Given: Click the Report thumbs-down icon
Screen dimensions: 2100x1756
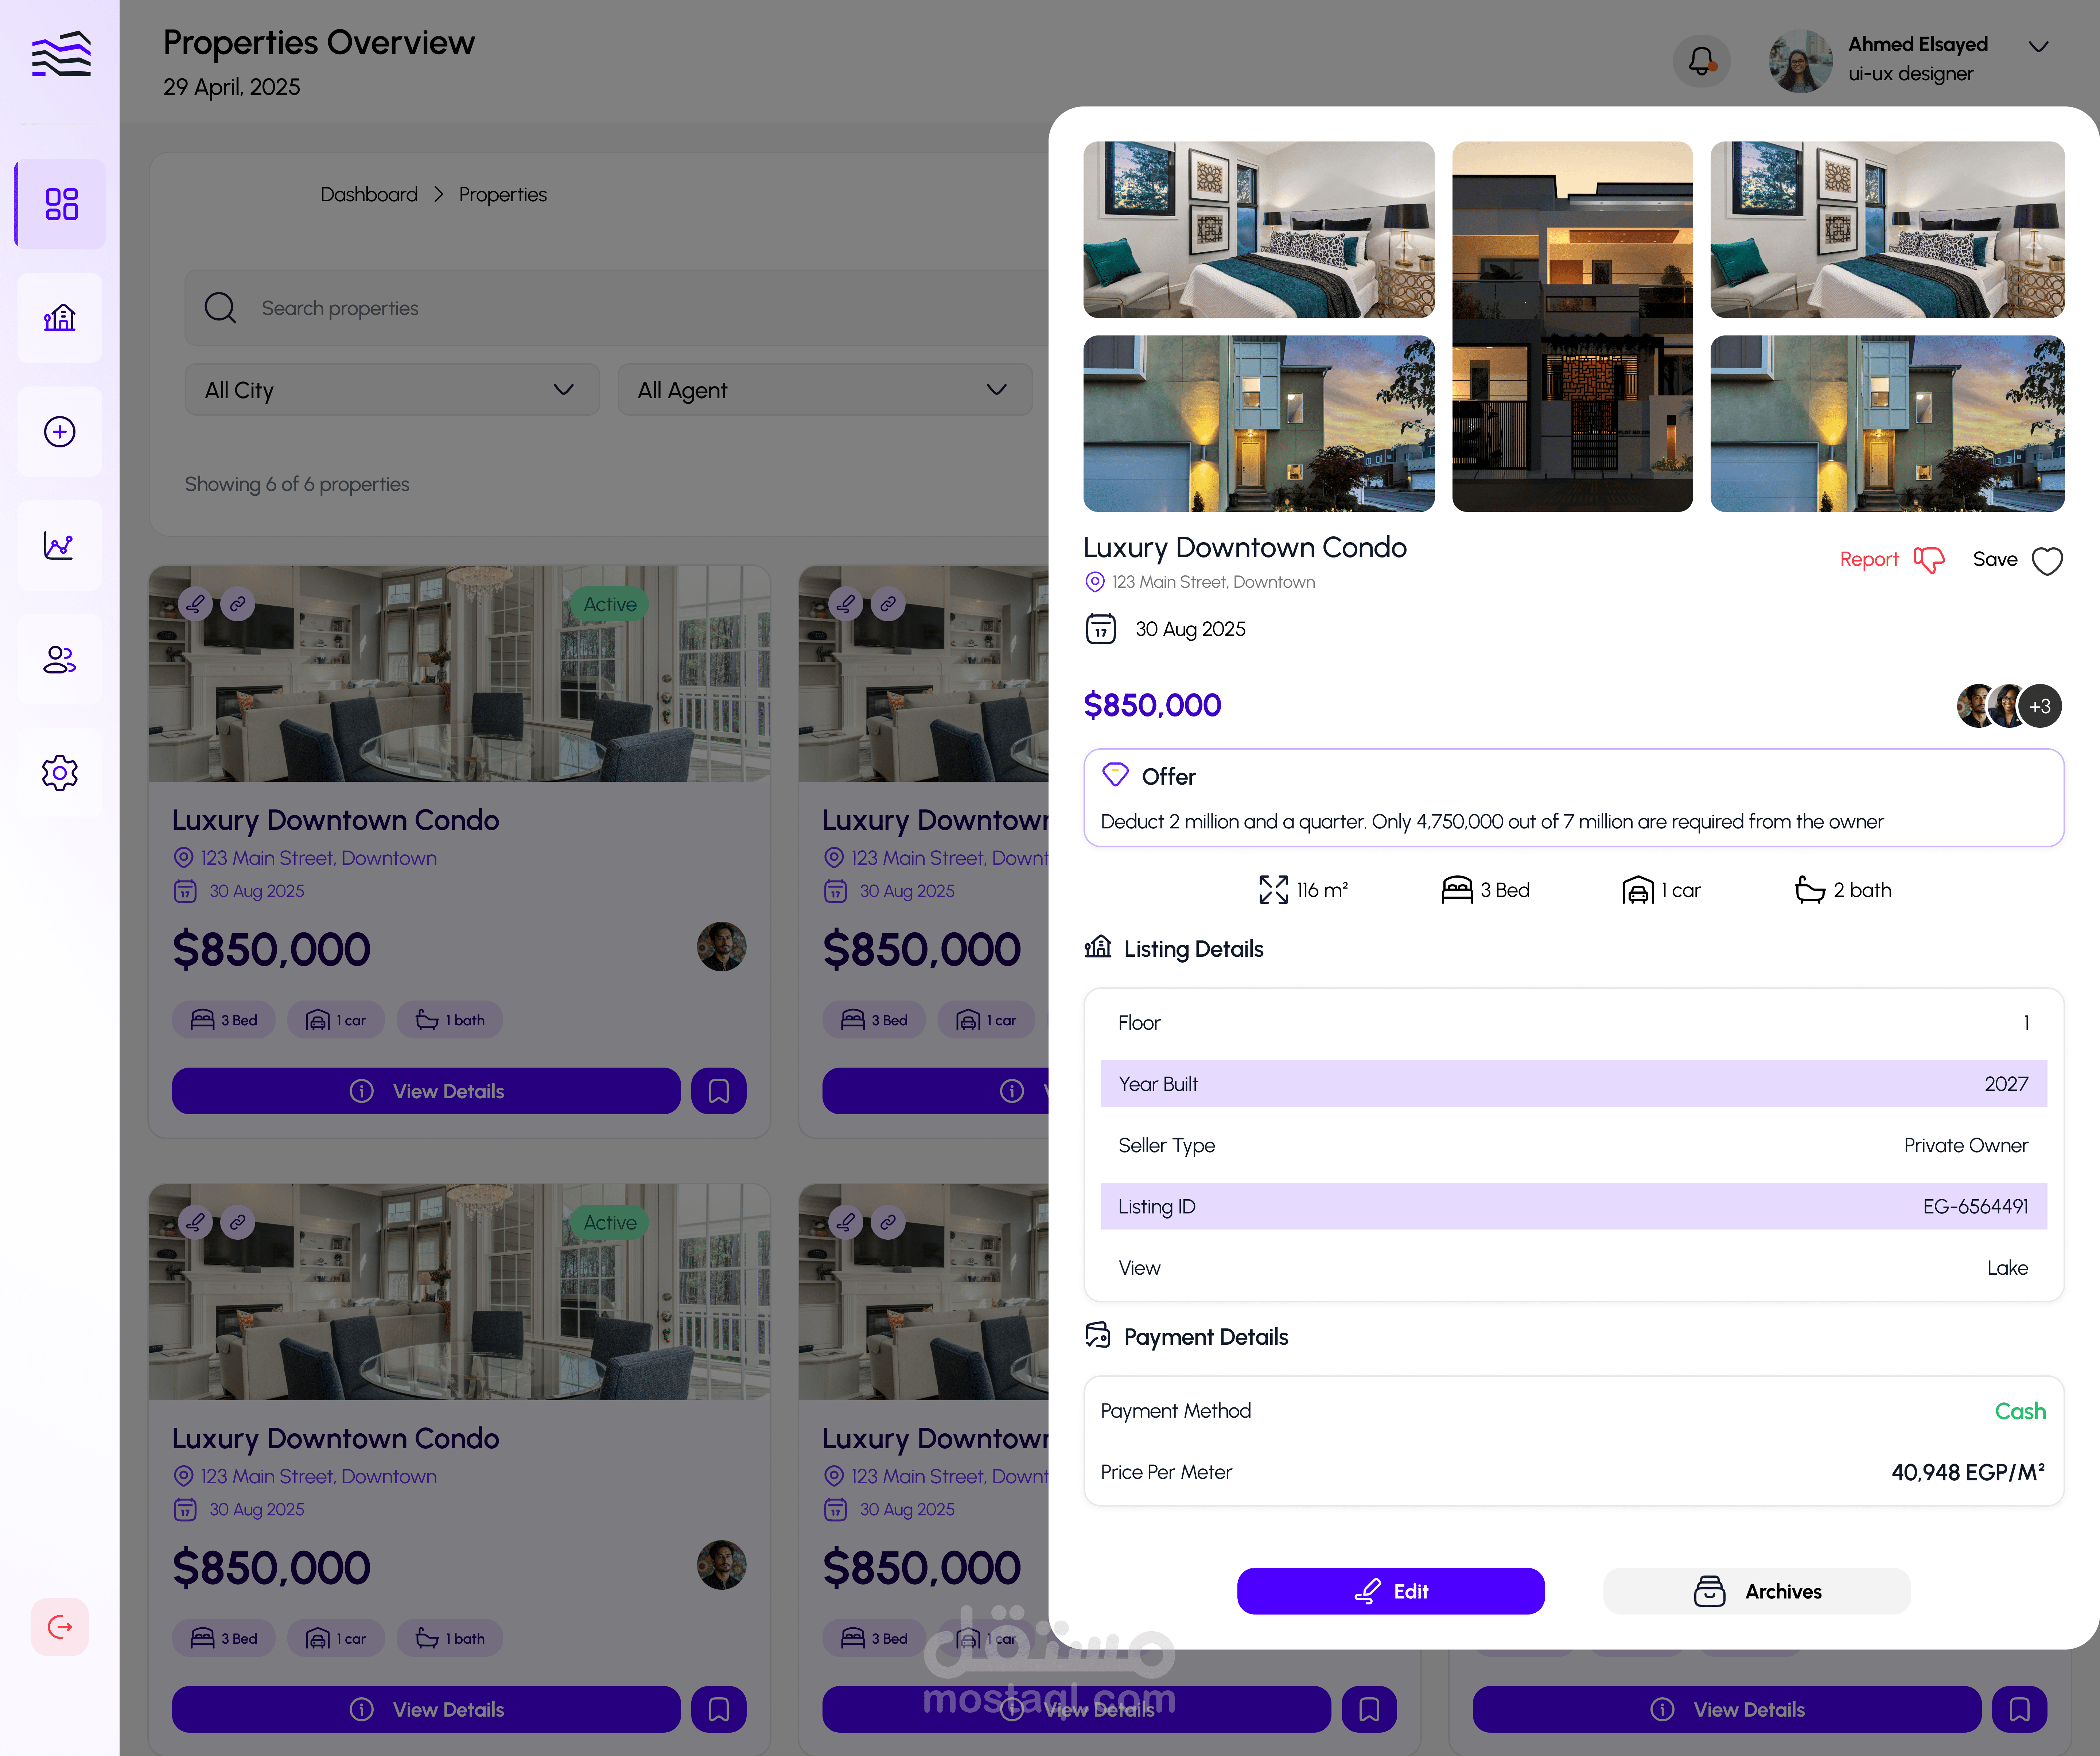Looking at the screenshot, I should (x=1929, y=560).
